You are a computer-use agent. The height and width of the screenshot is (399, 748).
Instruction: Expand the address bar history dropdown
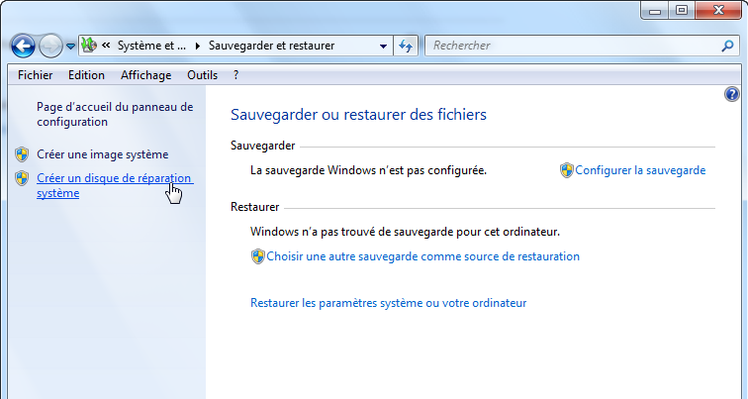click(384, 46)
